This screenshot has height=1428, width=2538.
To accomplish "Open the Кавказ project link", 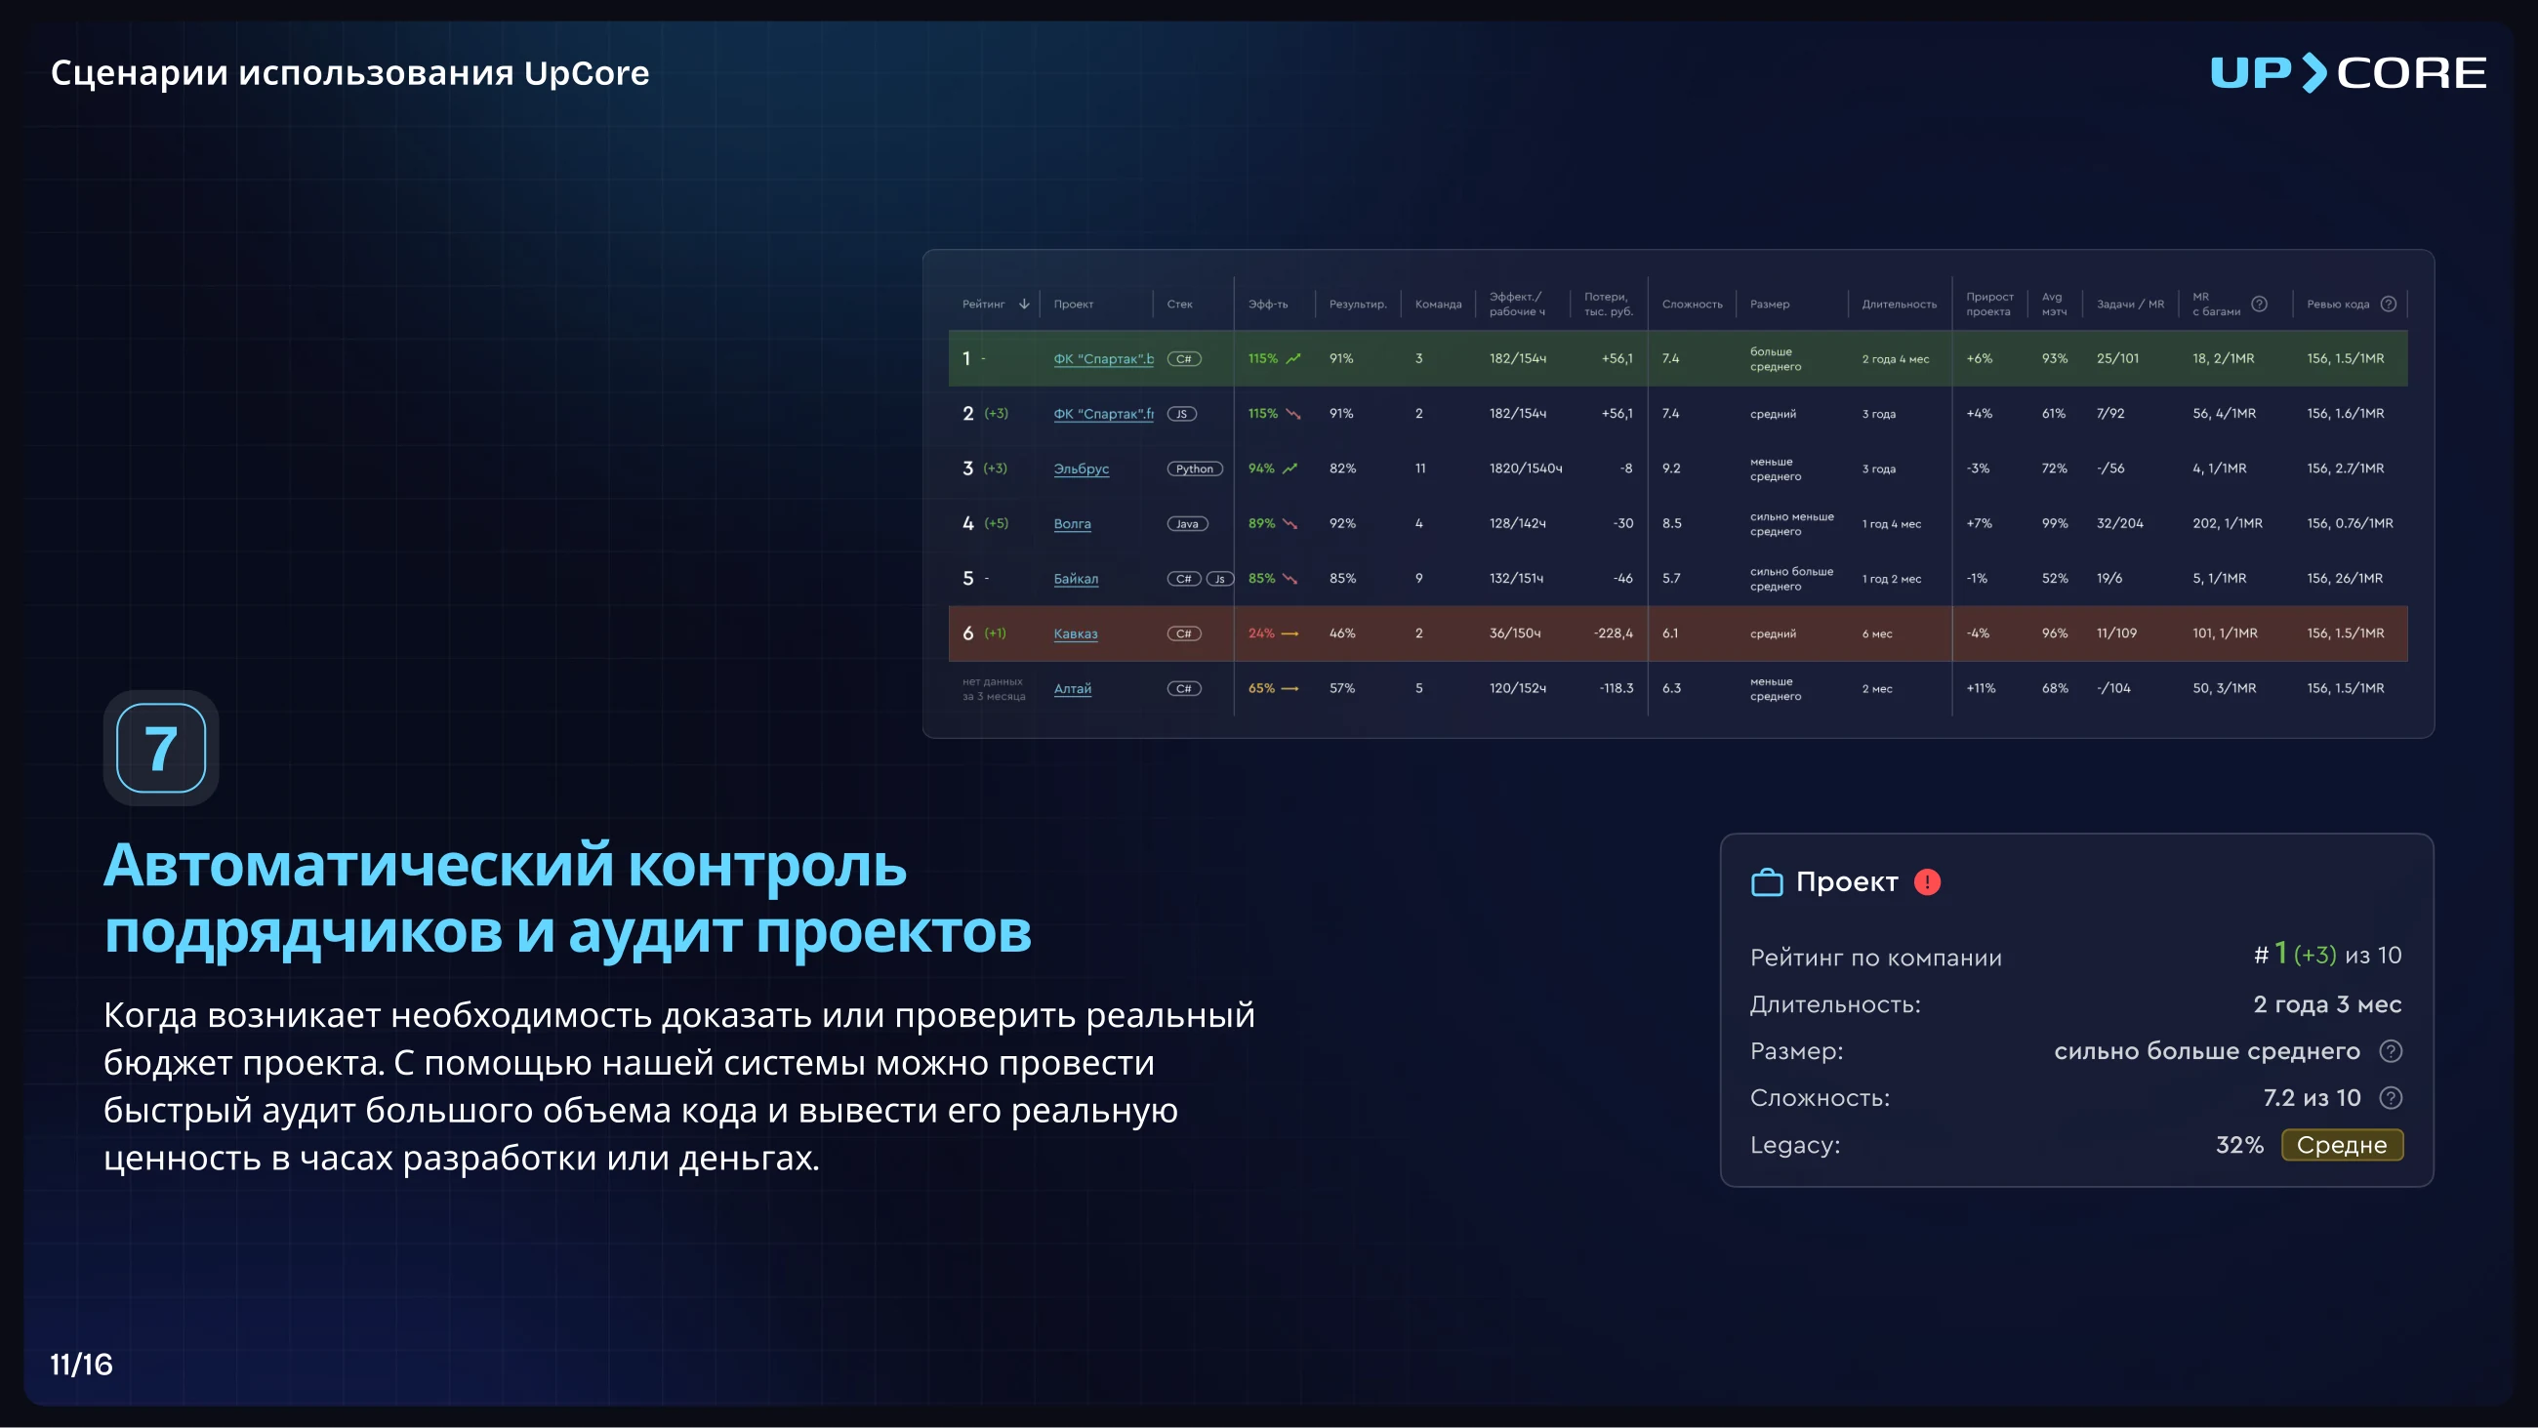I will point(1075,633).
